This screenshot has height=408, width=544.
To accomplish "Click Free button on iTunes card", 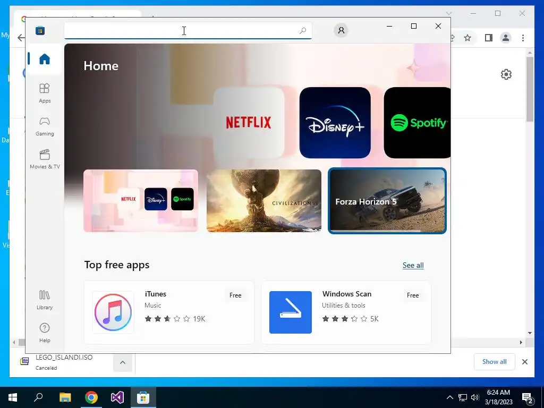I will pyautogui.click(x=235, y=295).
